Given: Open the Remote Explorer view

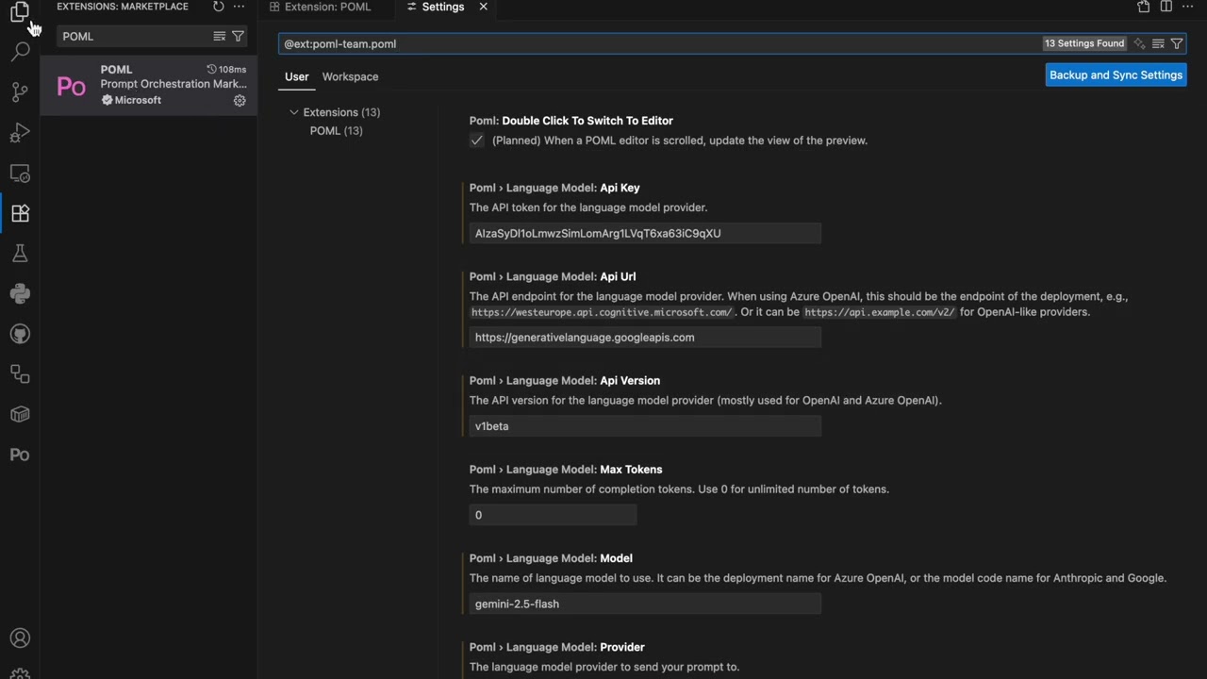Looking at the screenshot, I should pyautogui.click(x=20, y=174).
